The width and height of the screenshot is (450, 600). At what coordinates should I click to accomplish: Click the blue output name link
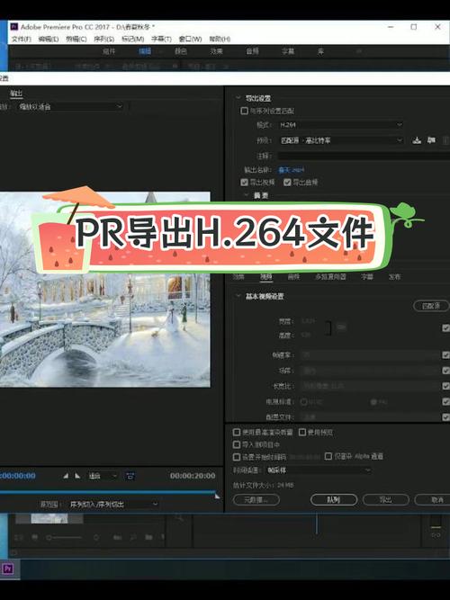pos(291,170)
